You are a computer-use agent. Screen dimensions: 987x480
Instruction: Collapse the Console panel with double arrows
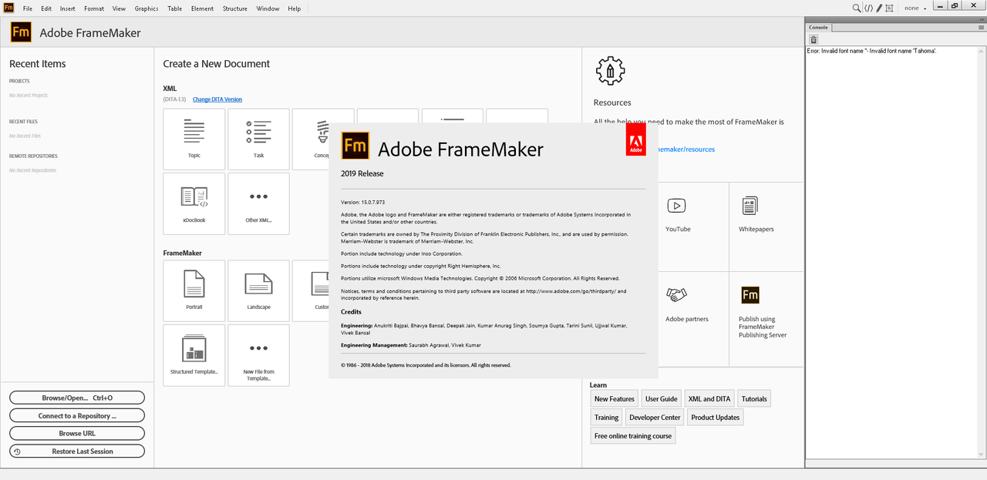point(981,19)
